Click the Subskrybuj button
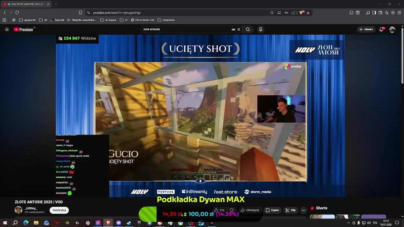This screenshot has height=227, width=404. pyautogui.click(x=59, y=210)
